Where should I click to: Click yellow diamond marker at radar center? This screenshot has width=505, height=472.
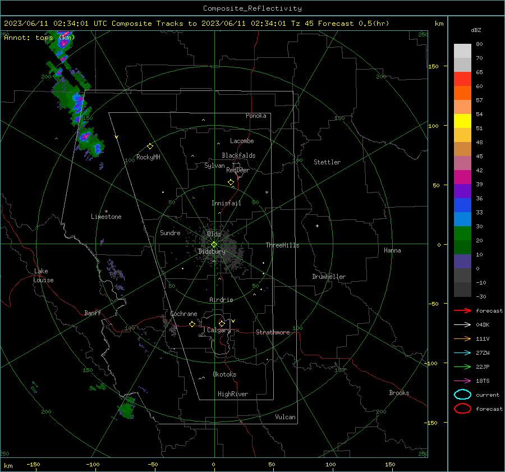[214, 245]
